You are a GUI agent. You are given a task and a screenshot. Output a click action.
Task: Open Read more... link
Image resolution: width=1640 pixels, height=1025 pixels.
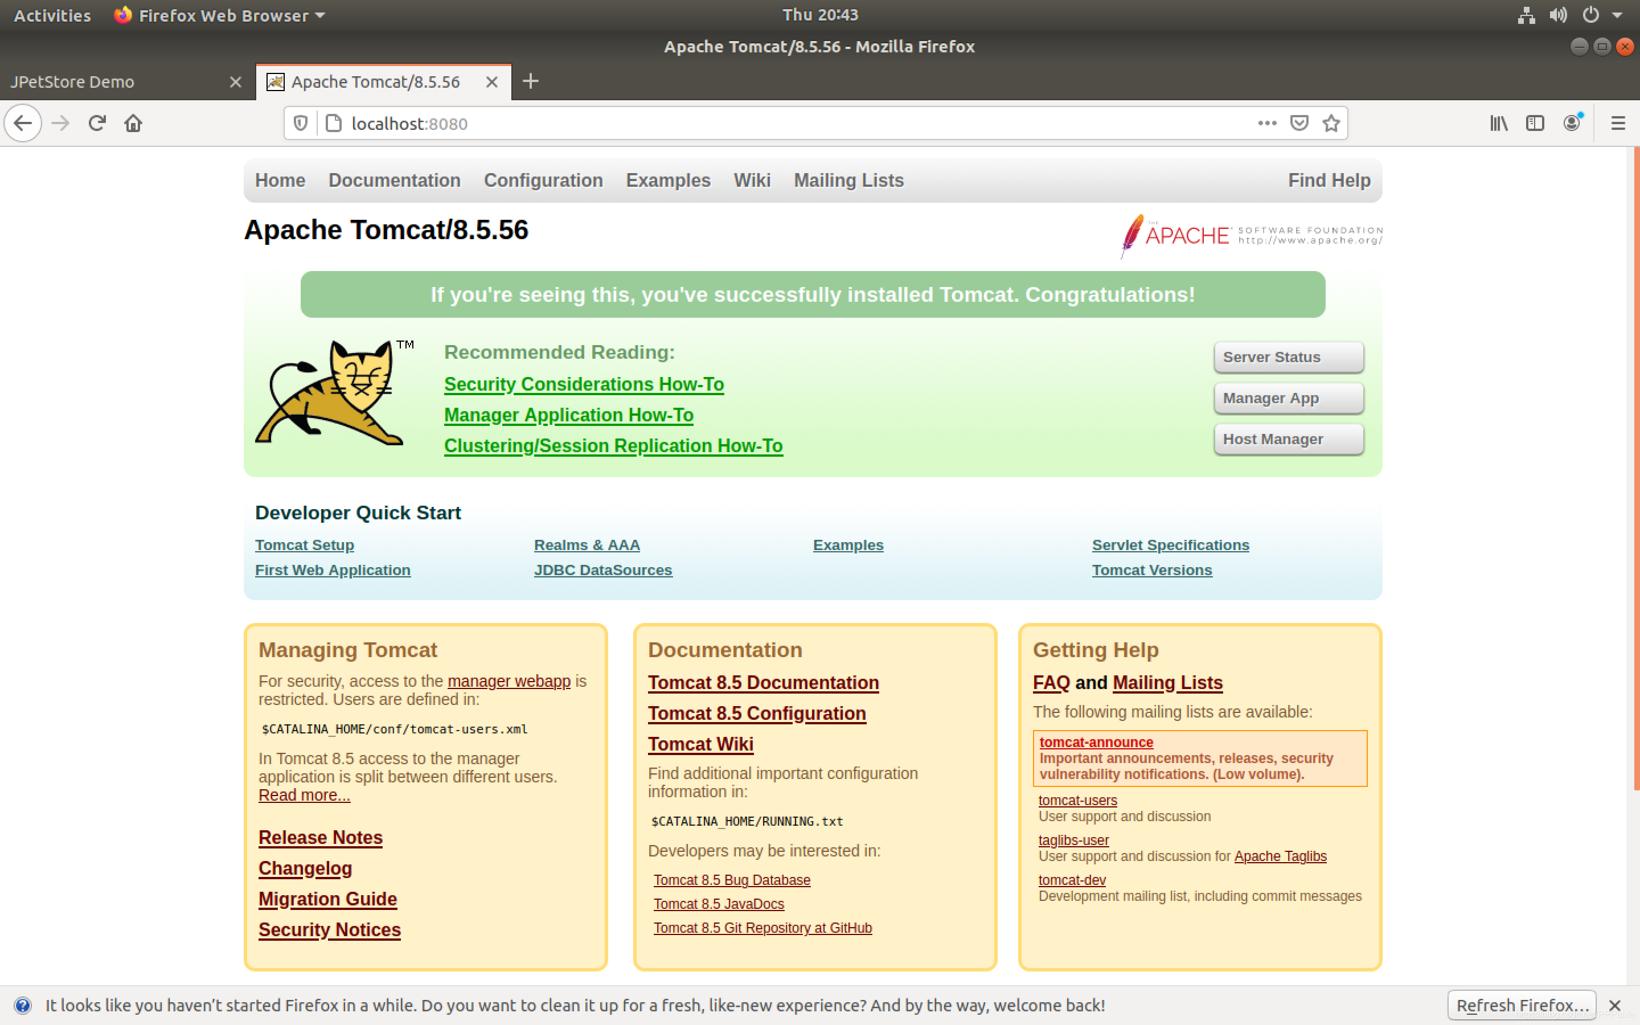(x=304, y=795)
